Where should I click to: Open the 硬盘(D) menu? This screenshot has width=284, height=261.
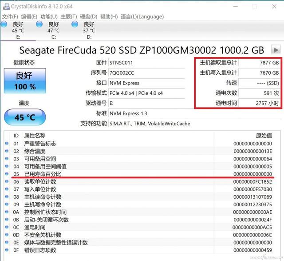89,17
